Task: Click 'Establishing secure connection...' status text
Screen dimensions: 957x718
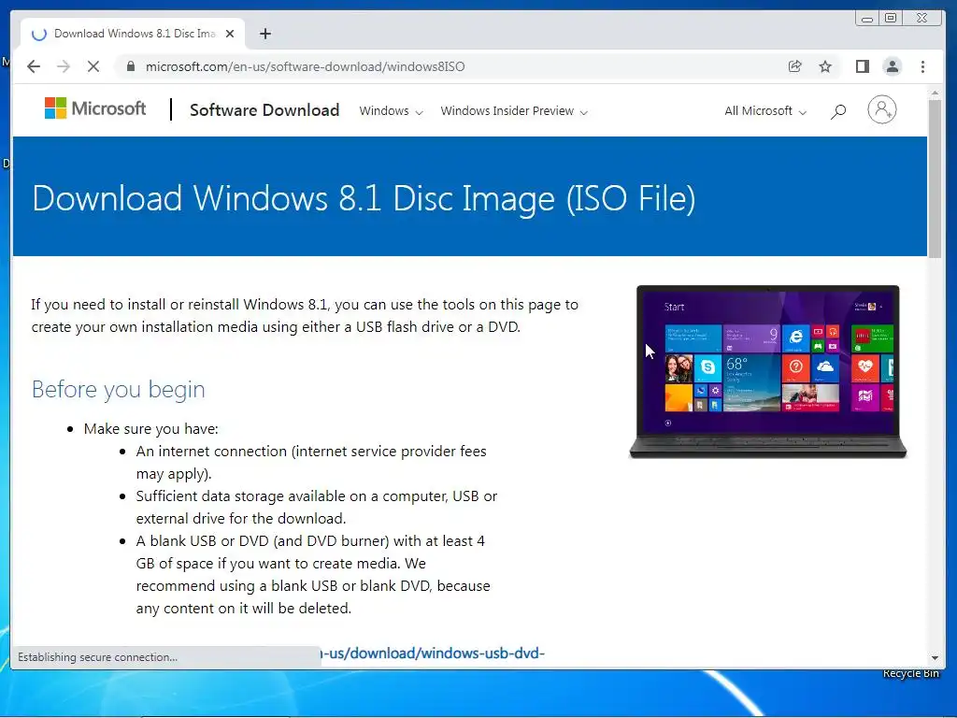Action: pyautogui.click(x=97, y=657)
